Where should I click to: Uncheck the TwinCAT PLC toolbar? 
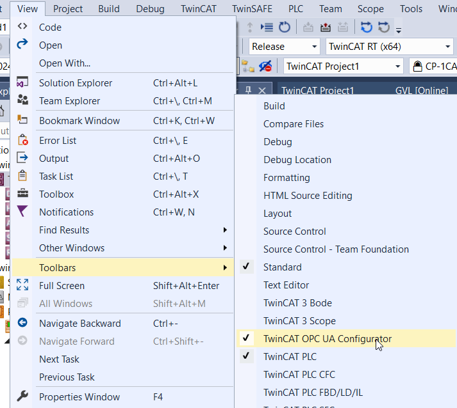click(346, 357)
